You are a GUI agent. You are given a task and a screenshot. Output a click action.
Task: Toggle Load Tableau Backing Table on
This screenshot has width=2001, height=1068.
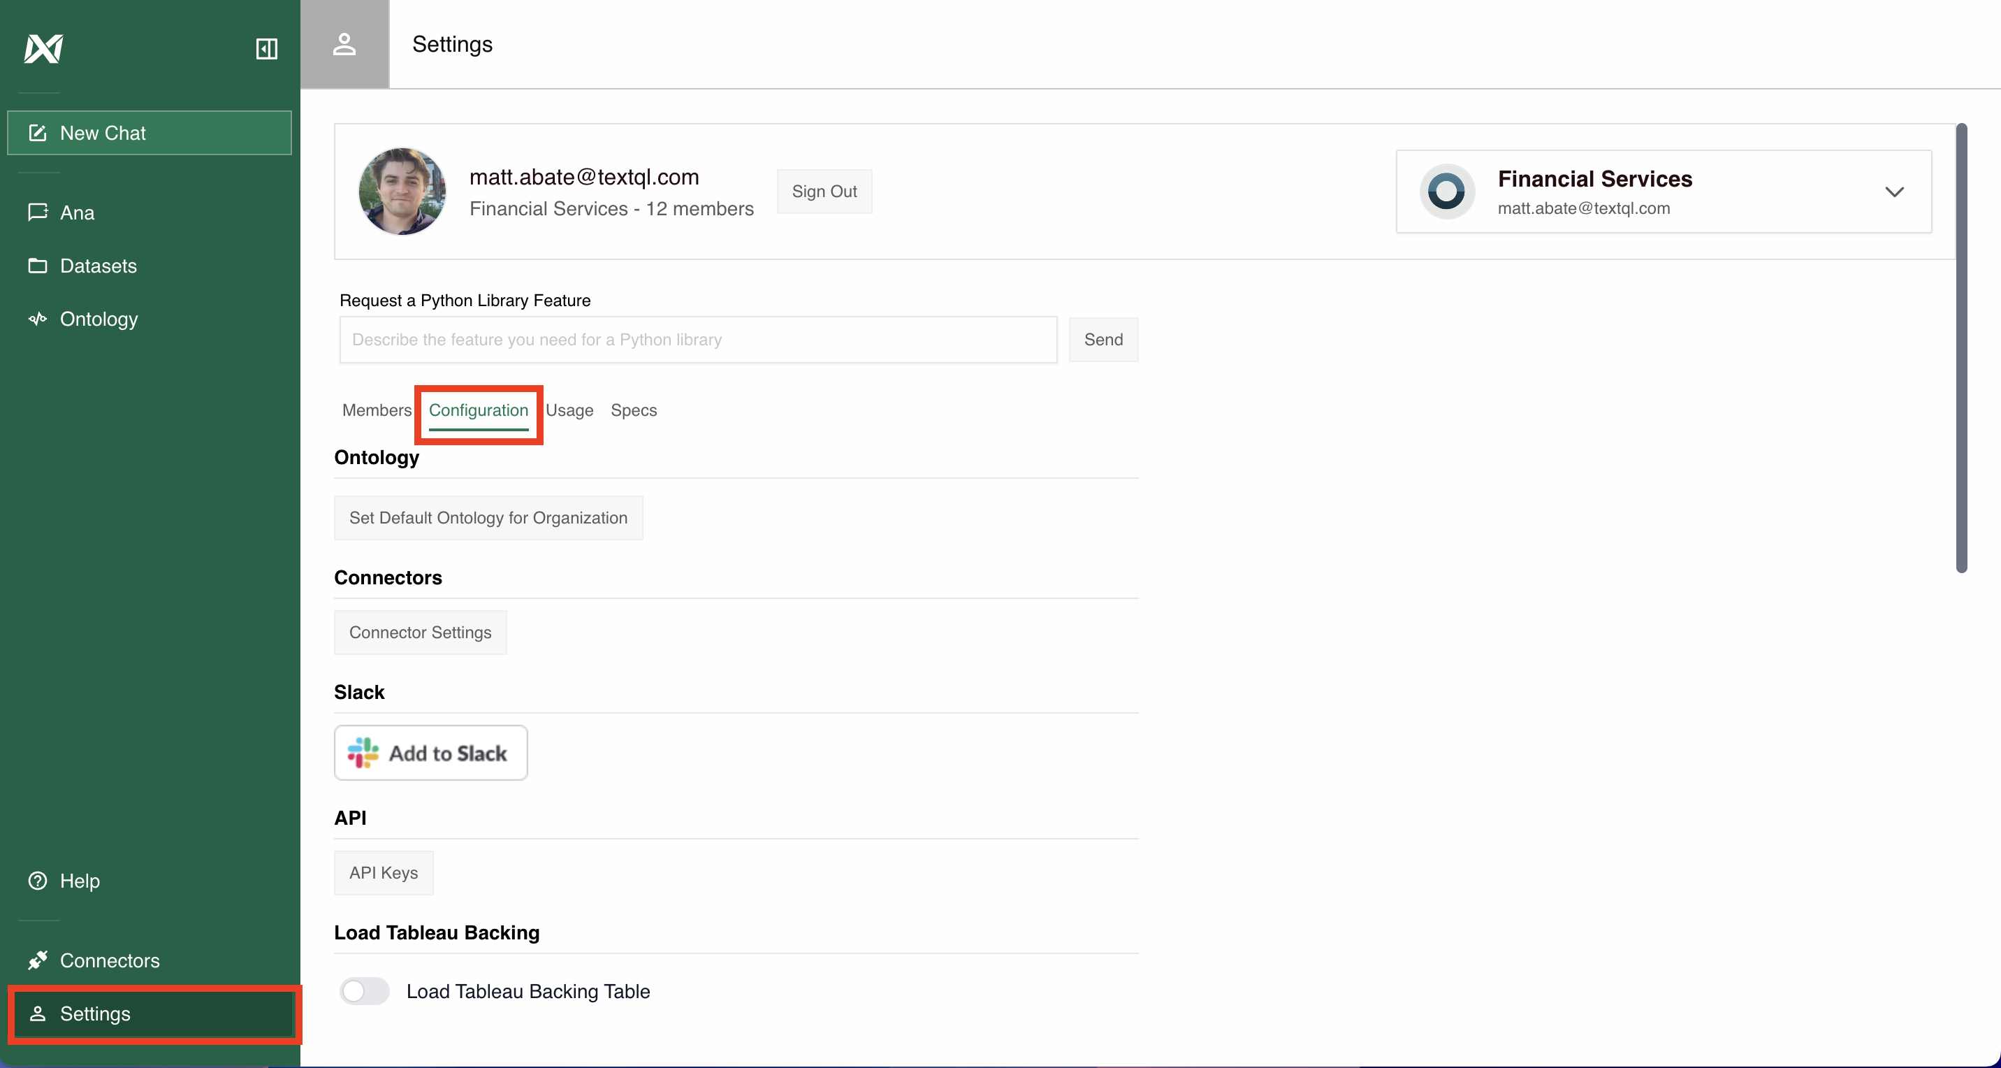tap(363, 991)
